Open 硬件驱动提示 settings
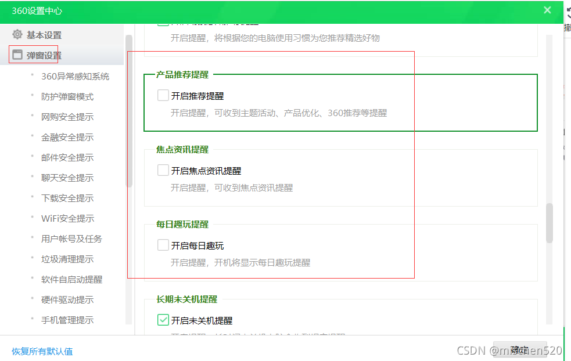Image resolution: width=571 pixels, height=361 pixels. 67,300
